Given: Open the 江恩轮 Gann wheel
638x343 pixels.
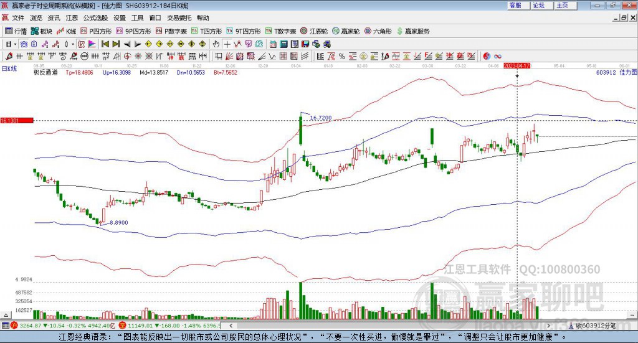Looking at the screenshot, I should (x=314, y=31).
